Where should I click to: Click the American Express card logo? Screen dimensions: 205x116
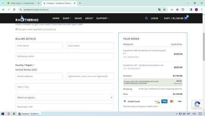coord(164,101)
